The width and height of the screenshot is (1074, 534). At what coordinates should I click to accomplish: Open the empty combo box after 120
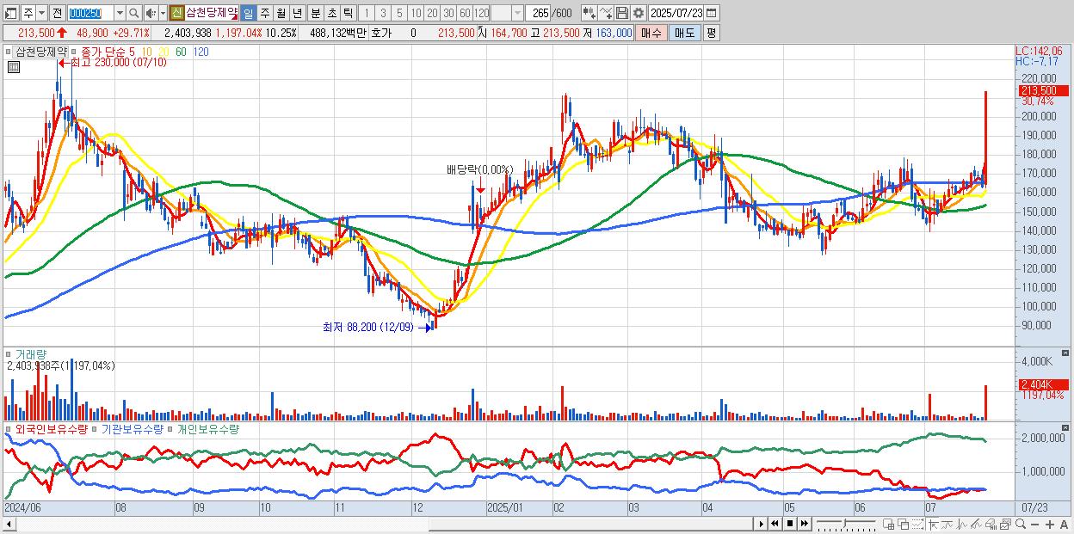pyautogui.click(x=507, y=13)
